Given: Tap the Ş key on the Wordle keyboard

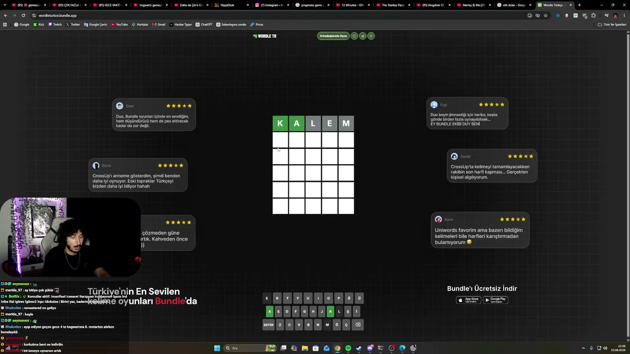Looking at the screenshot, I should (347, 312).
